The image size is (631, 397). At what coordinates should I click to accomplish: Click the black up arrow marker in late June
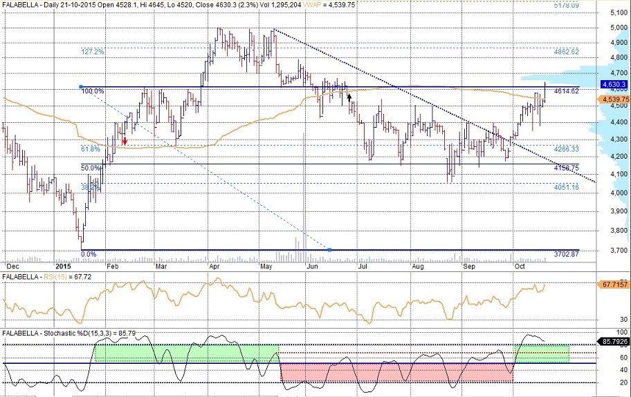pyautogui.click(x=349, y=97)
